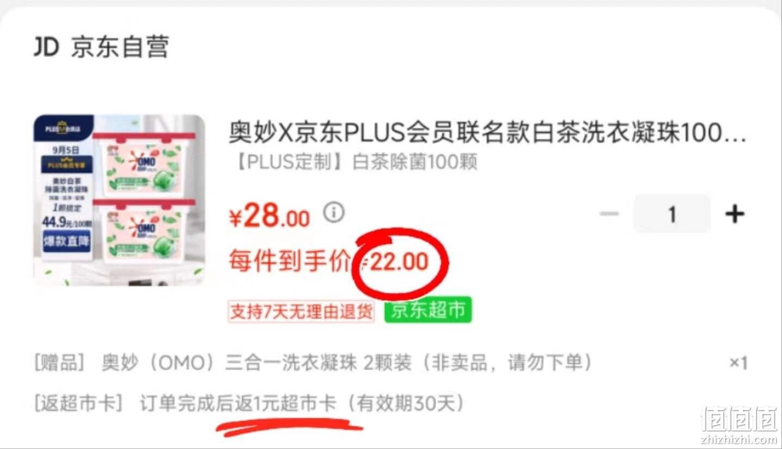Decrease quantity with the minus button
This screenshot has width=782, height=449.
609,214
